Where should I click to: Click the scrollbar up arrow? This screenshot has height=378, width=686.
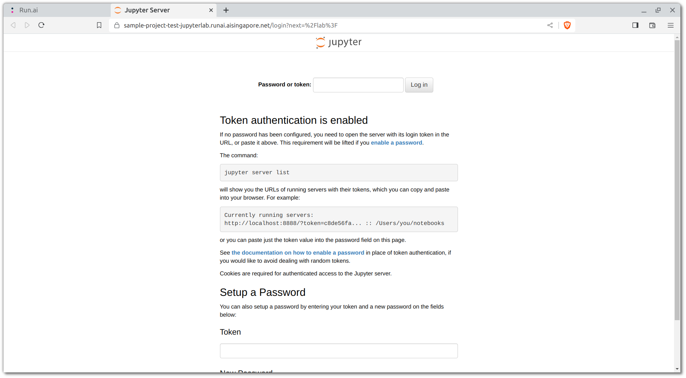(x=677, y=37)
